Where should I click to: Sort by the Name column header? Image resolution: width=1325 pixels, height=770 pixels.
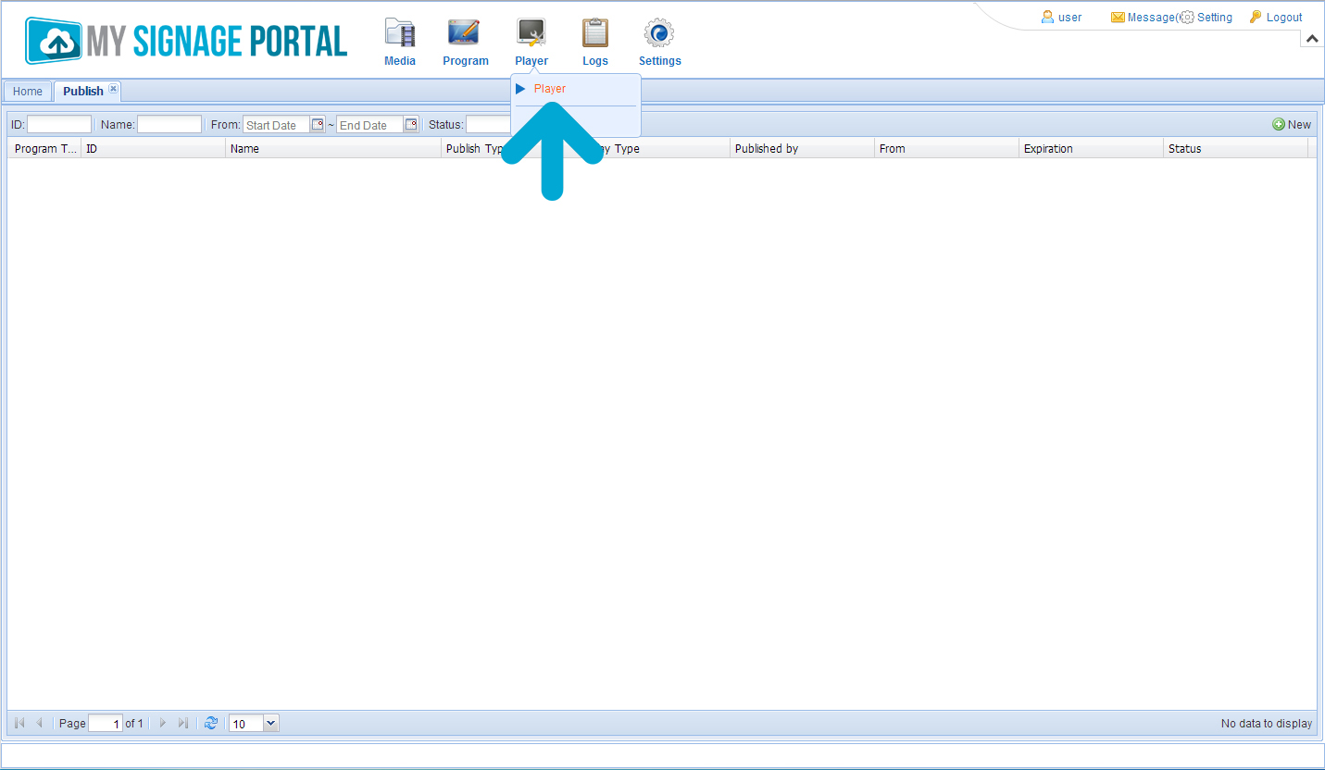(333, 148)
